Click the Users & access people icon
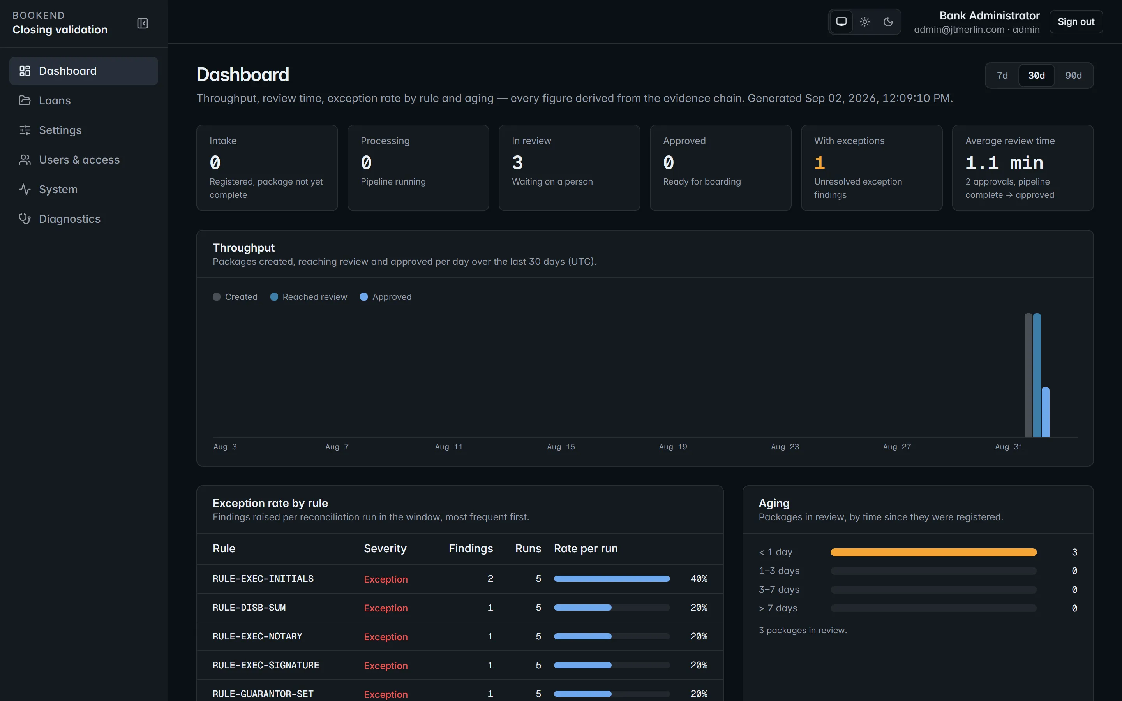Image resolution: width=1122 pixels, height=701 pixels. [25, 160]
